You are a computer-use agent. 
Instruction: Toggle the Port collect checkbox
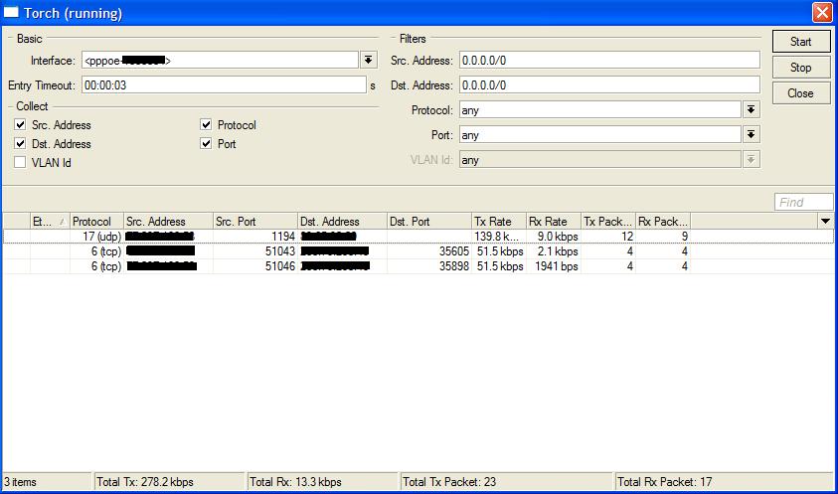pos(207,144)
